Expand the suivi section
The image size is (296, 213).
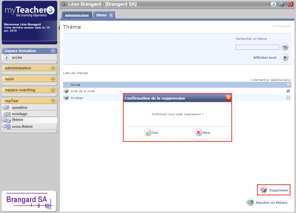(53, 79)
